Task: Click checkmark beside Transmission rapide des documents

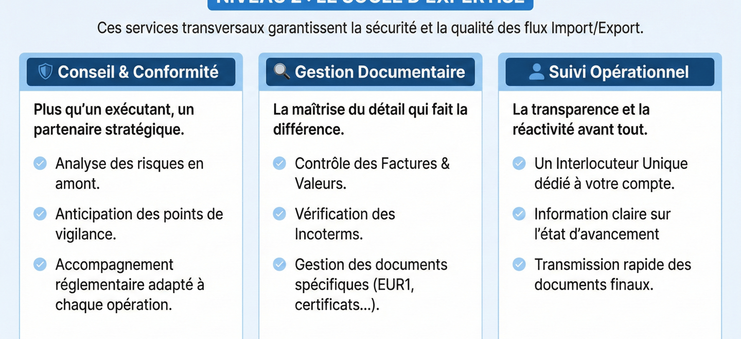Action: pyautogui.click(x=519, y=264)
